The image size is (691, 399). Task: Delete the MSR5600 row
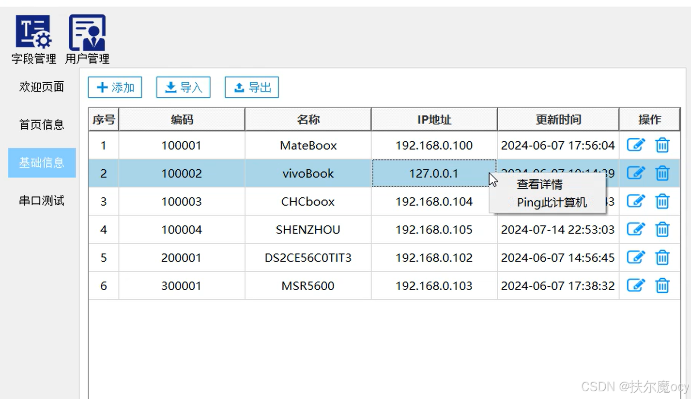pyautogui.click(x=662, y=285)
